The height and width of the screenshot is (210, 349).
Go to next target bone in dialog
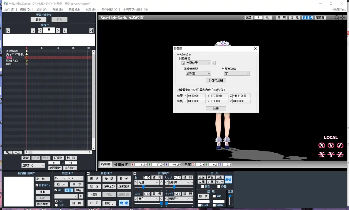(x=214, y=63)
